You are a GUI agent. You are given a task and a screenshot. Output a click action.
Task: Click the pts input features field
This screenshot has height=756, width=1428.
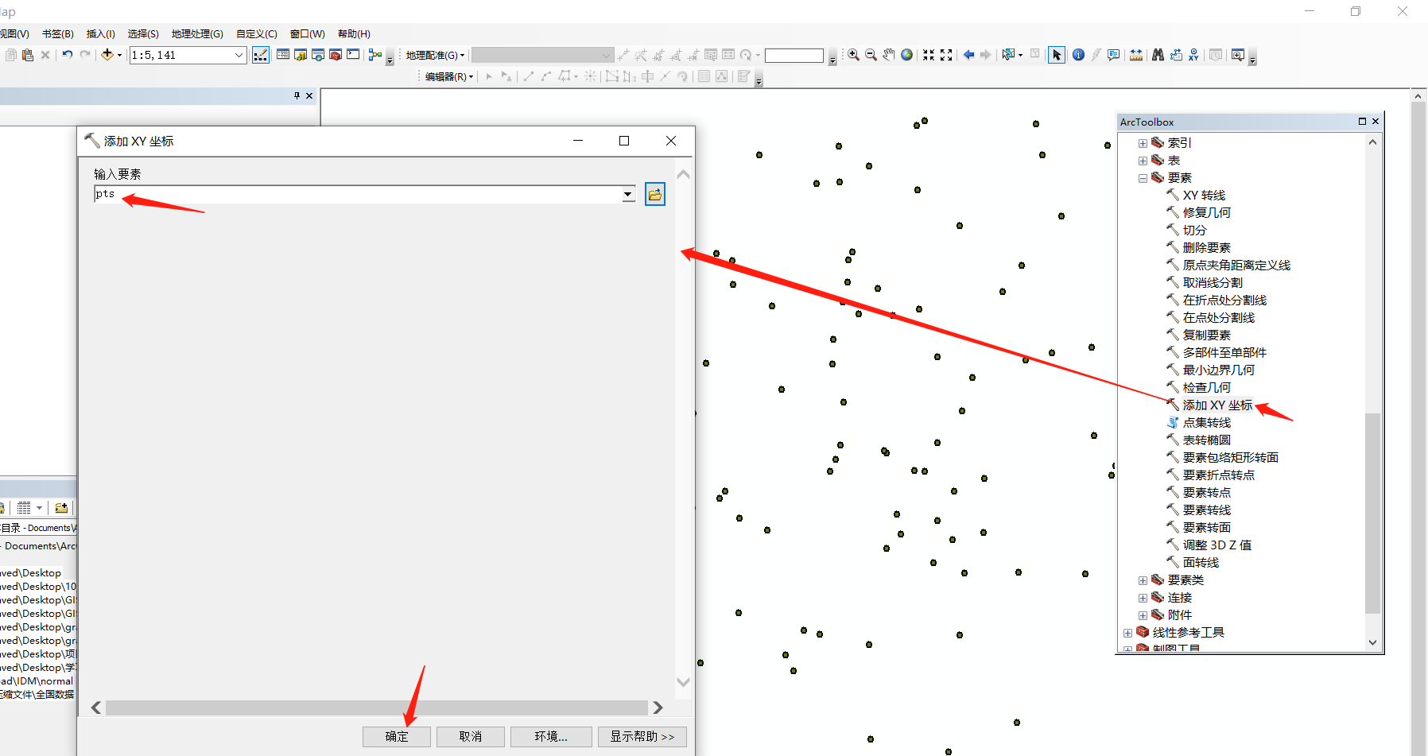pos(358,194)
